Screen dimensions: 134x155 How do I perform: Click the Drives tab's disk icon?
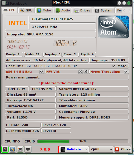point(77,10)
